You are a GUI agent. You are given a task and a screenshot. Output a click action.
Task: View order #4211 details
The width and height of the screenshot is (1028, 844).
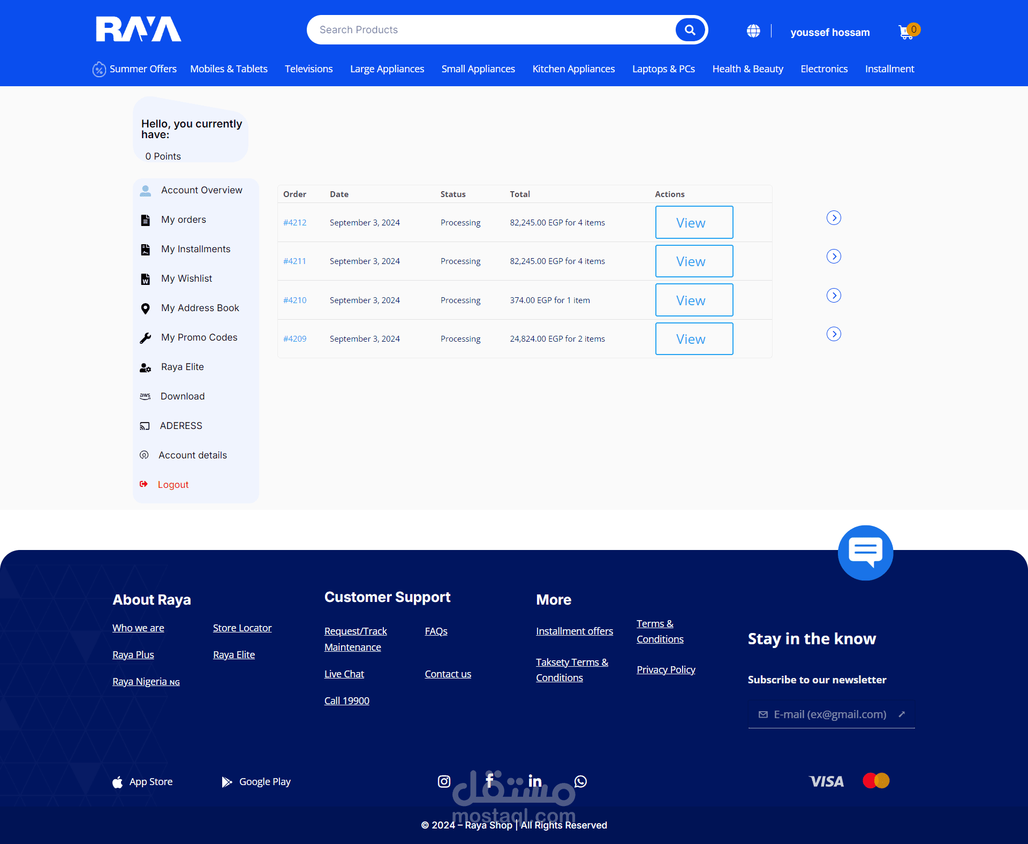[x=694, y=261]
